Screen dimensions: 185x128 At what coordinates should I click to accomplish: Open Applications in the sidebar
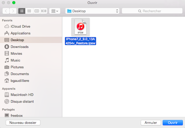click(x=31, y=33)
